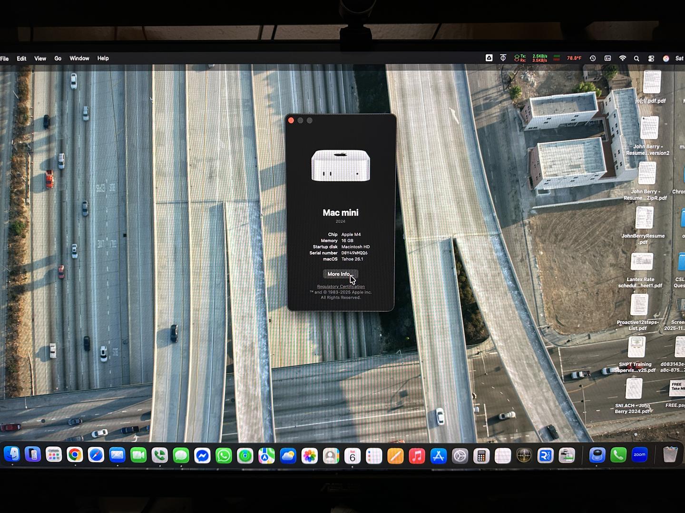
Task: Launch WhatsApp from the dock
Action: point(224,455)
